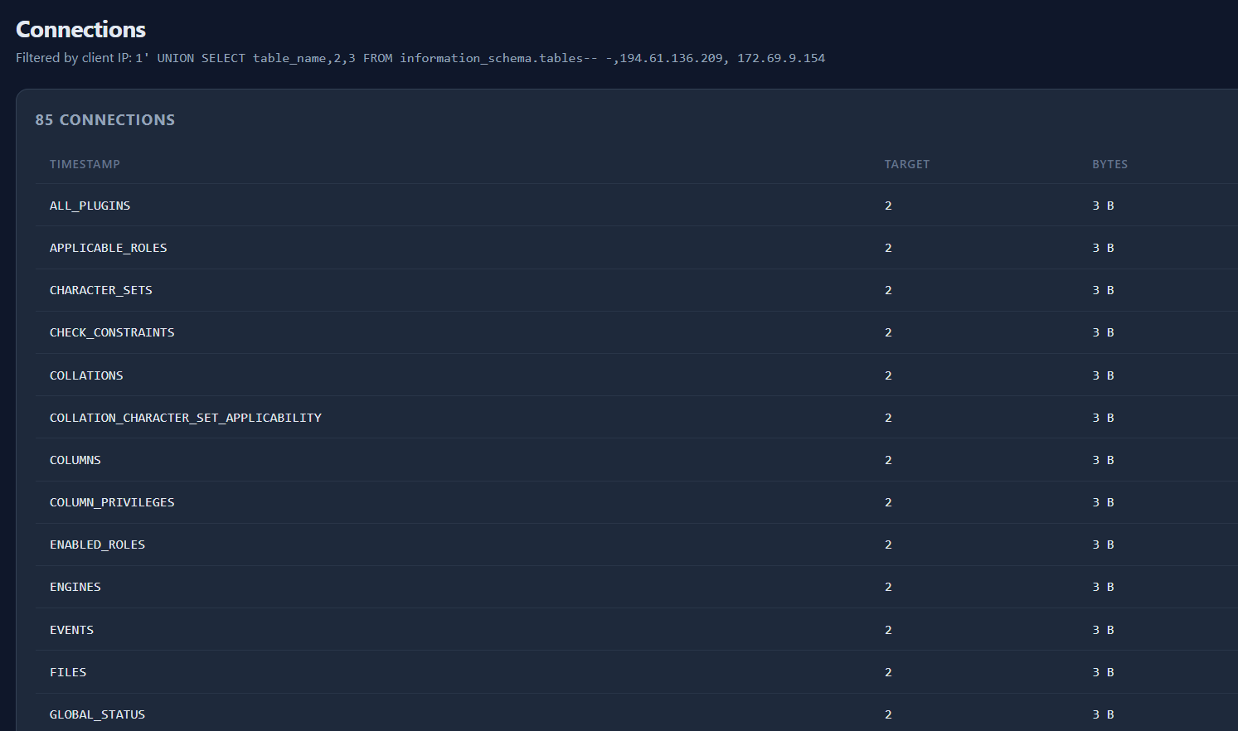1238x731 pixels.
Task: Select the COLLATIONS row entry
Action: pos(86,375)
